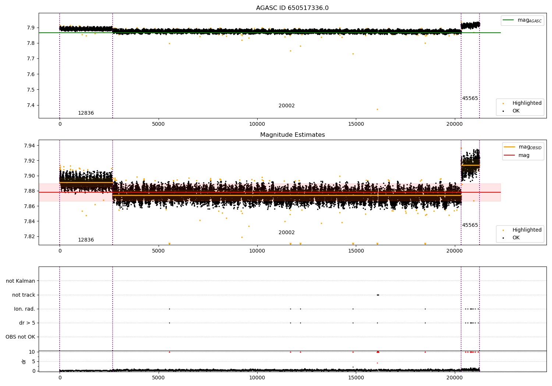Click the 0 x-tick label under middle panel

coord(60,251)
